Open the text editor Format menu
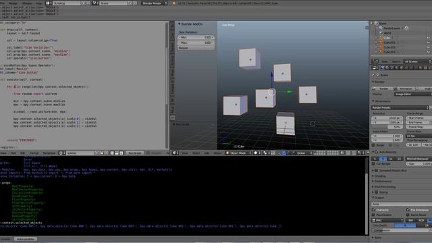432x243 pixels. point(34,153)
